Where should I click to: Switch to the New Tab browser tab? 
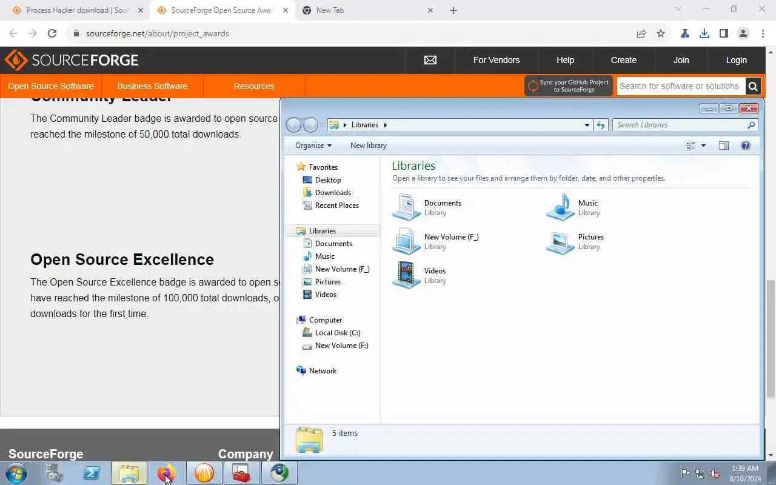(367, 10)
